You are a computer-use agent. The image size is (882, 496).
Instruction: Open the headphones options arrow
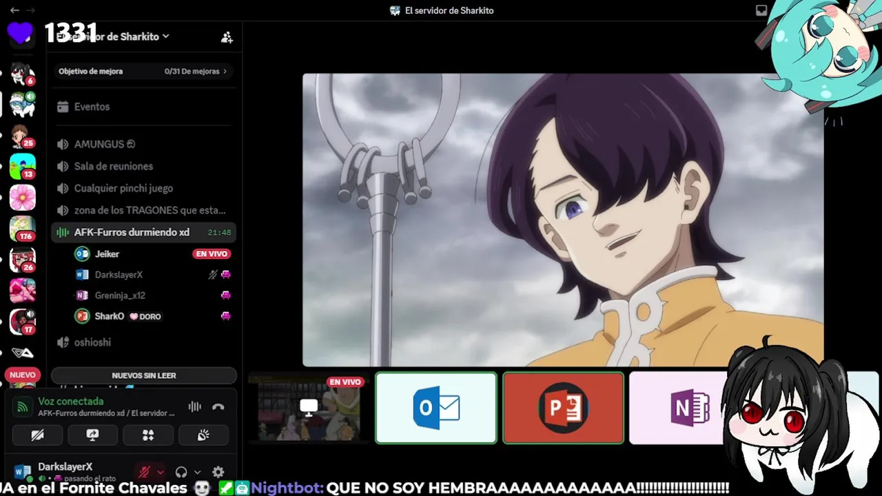tap(197, 472)
